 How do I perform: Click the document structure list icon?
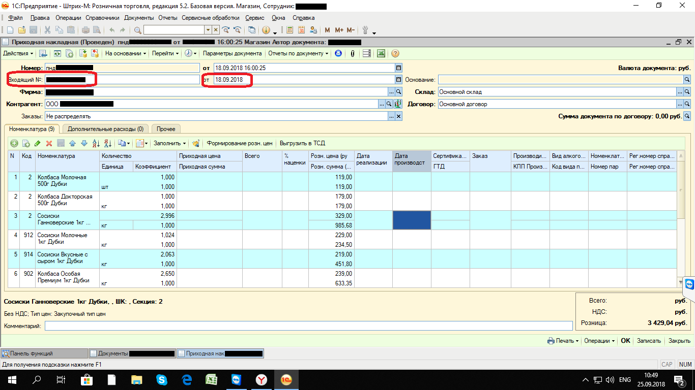tap(366, 53)
